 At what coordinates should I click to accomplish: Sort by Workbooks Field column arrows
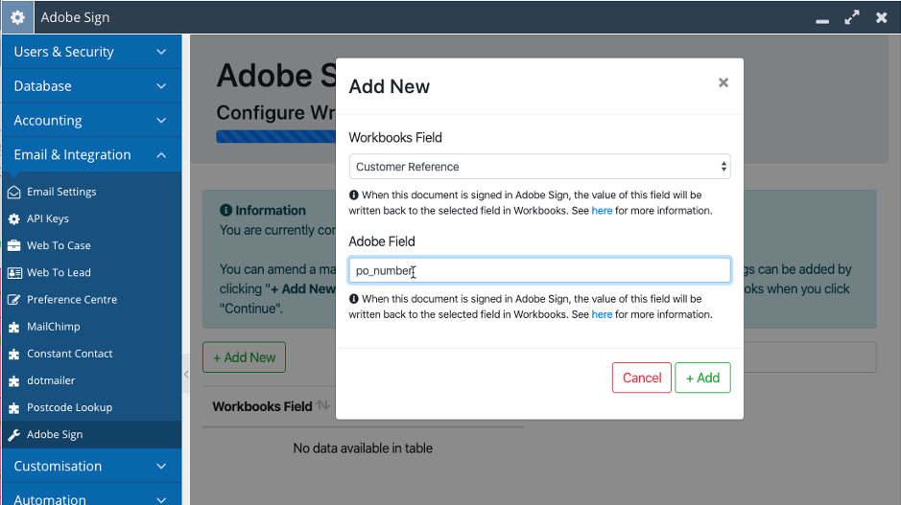(x=323, y=405)
